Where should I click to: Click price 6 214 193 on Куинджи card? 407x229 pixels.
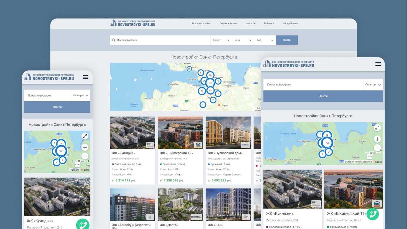pos(123,181)
